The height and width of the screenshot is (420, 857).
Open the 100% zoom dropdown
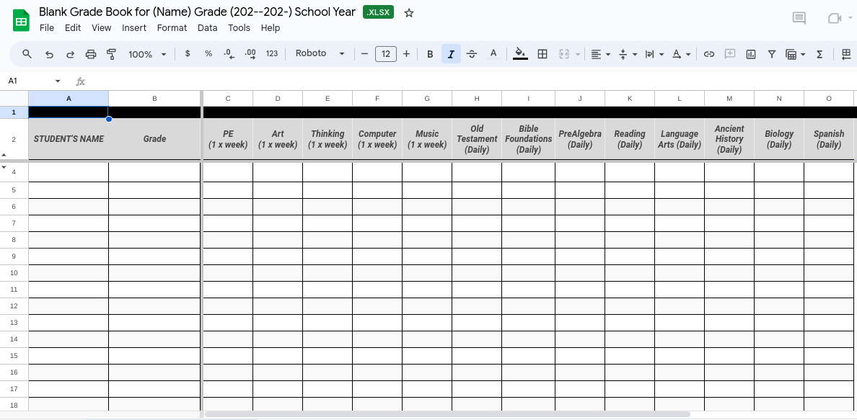pyautogui.click(x=146, y=54)
